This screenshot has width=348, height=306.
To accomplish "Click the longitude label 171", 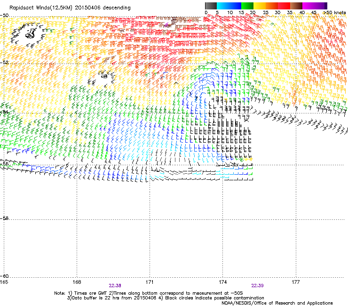I will pos(150,282).
